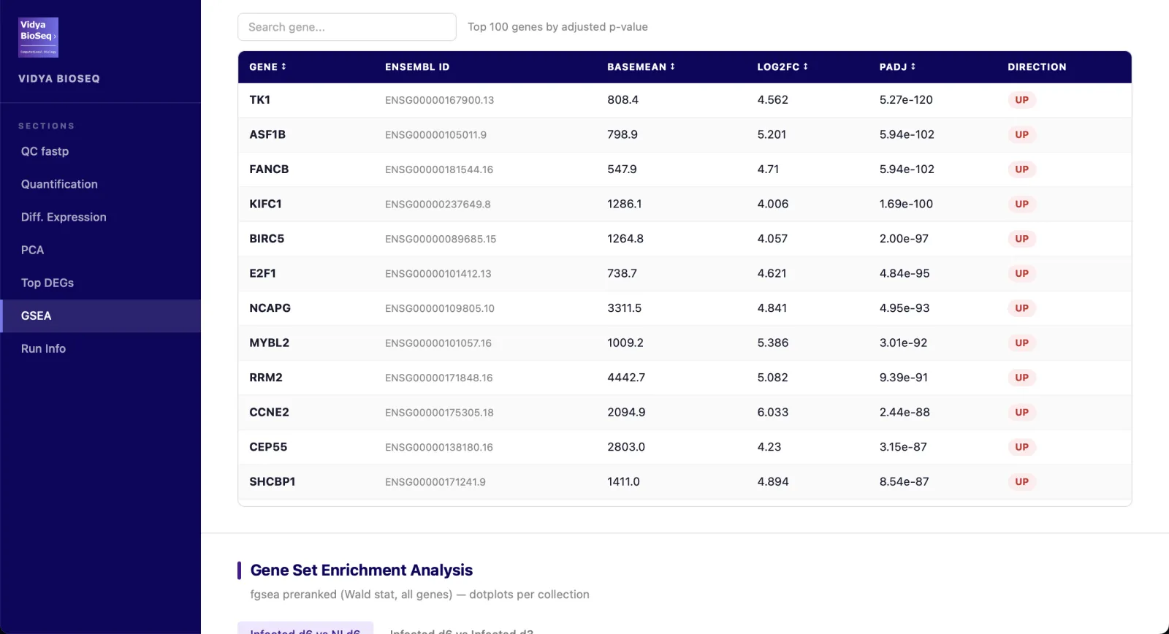Navigate to Diff. Expression section
The height and width of the screenshot is (634, 1169).
point(100,217)
